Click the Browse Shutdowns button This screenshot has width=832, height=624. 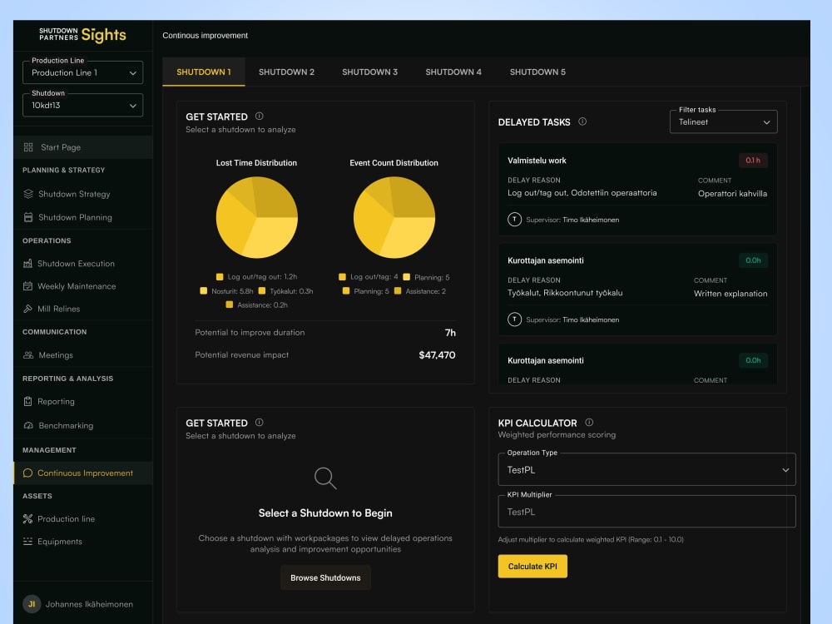(x=325, y=577)
